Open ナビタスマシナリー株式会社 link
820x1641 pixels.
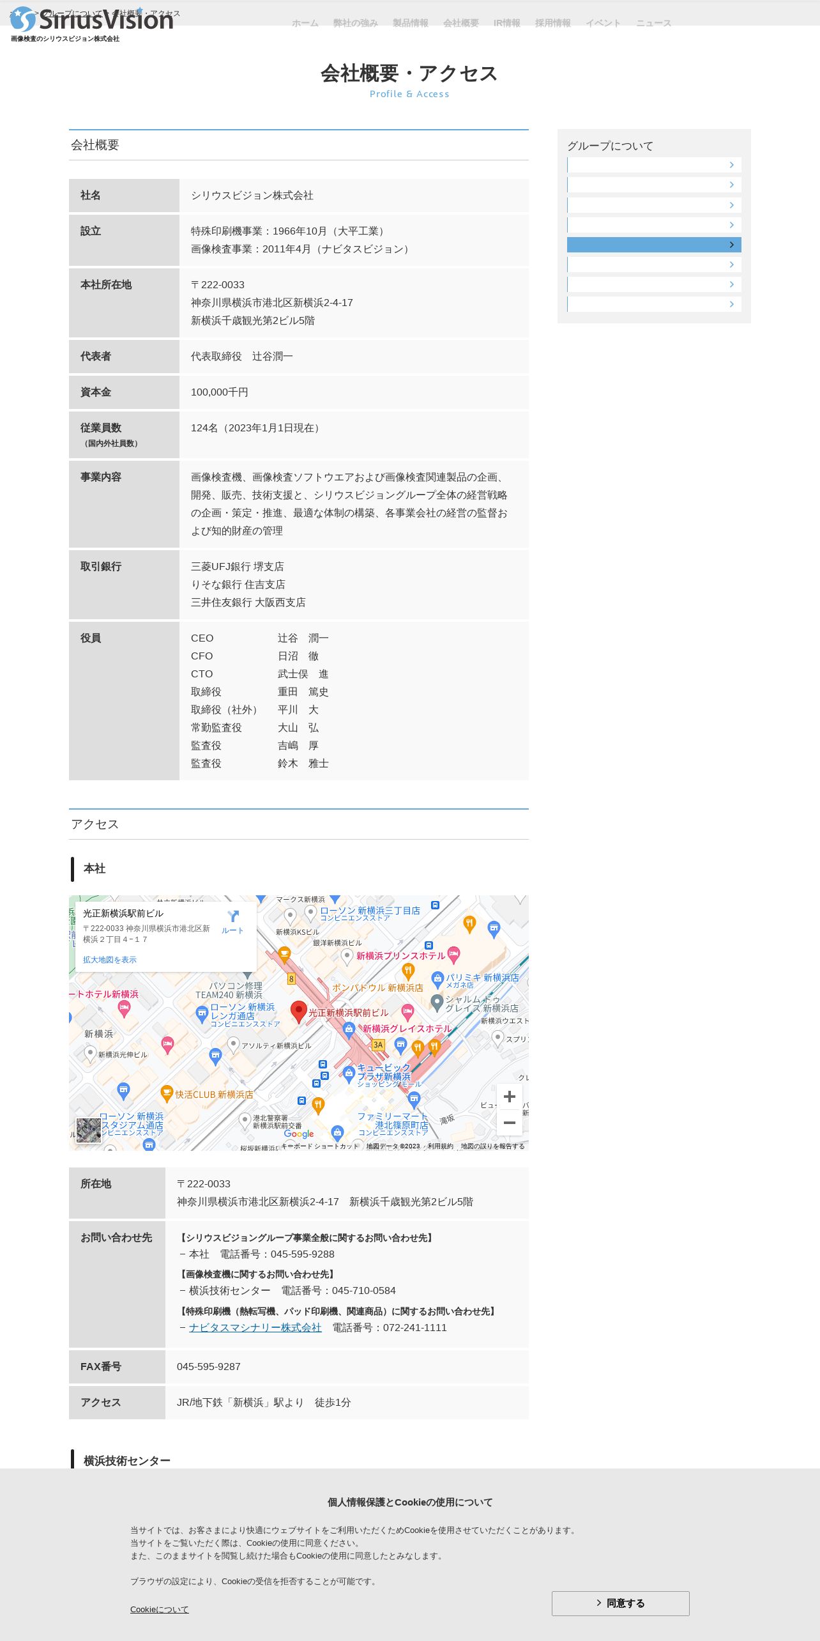click(255, 1327)
